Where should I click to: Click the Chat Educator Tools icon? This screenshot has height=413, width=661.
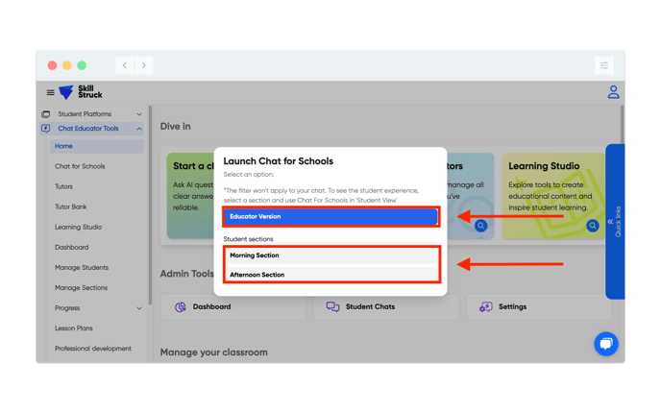pyautogui.click(x=46, y=129)
